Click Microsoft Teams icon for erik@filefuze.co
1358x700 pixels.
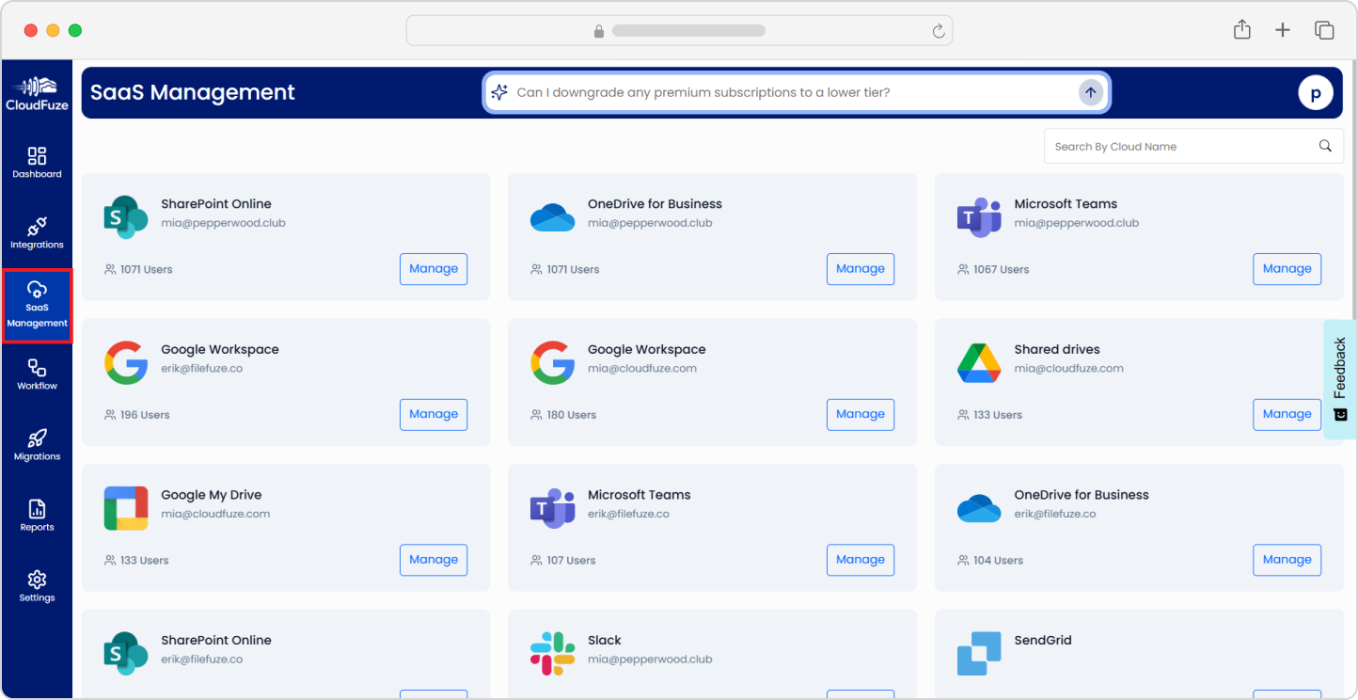click(x=552, y=509)
